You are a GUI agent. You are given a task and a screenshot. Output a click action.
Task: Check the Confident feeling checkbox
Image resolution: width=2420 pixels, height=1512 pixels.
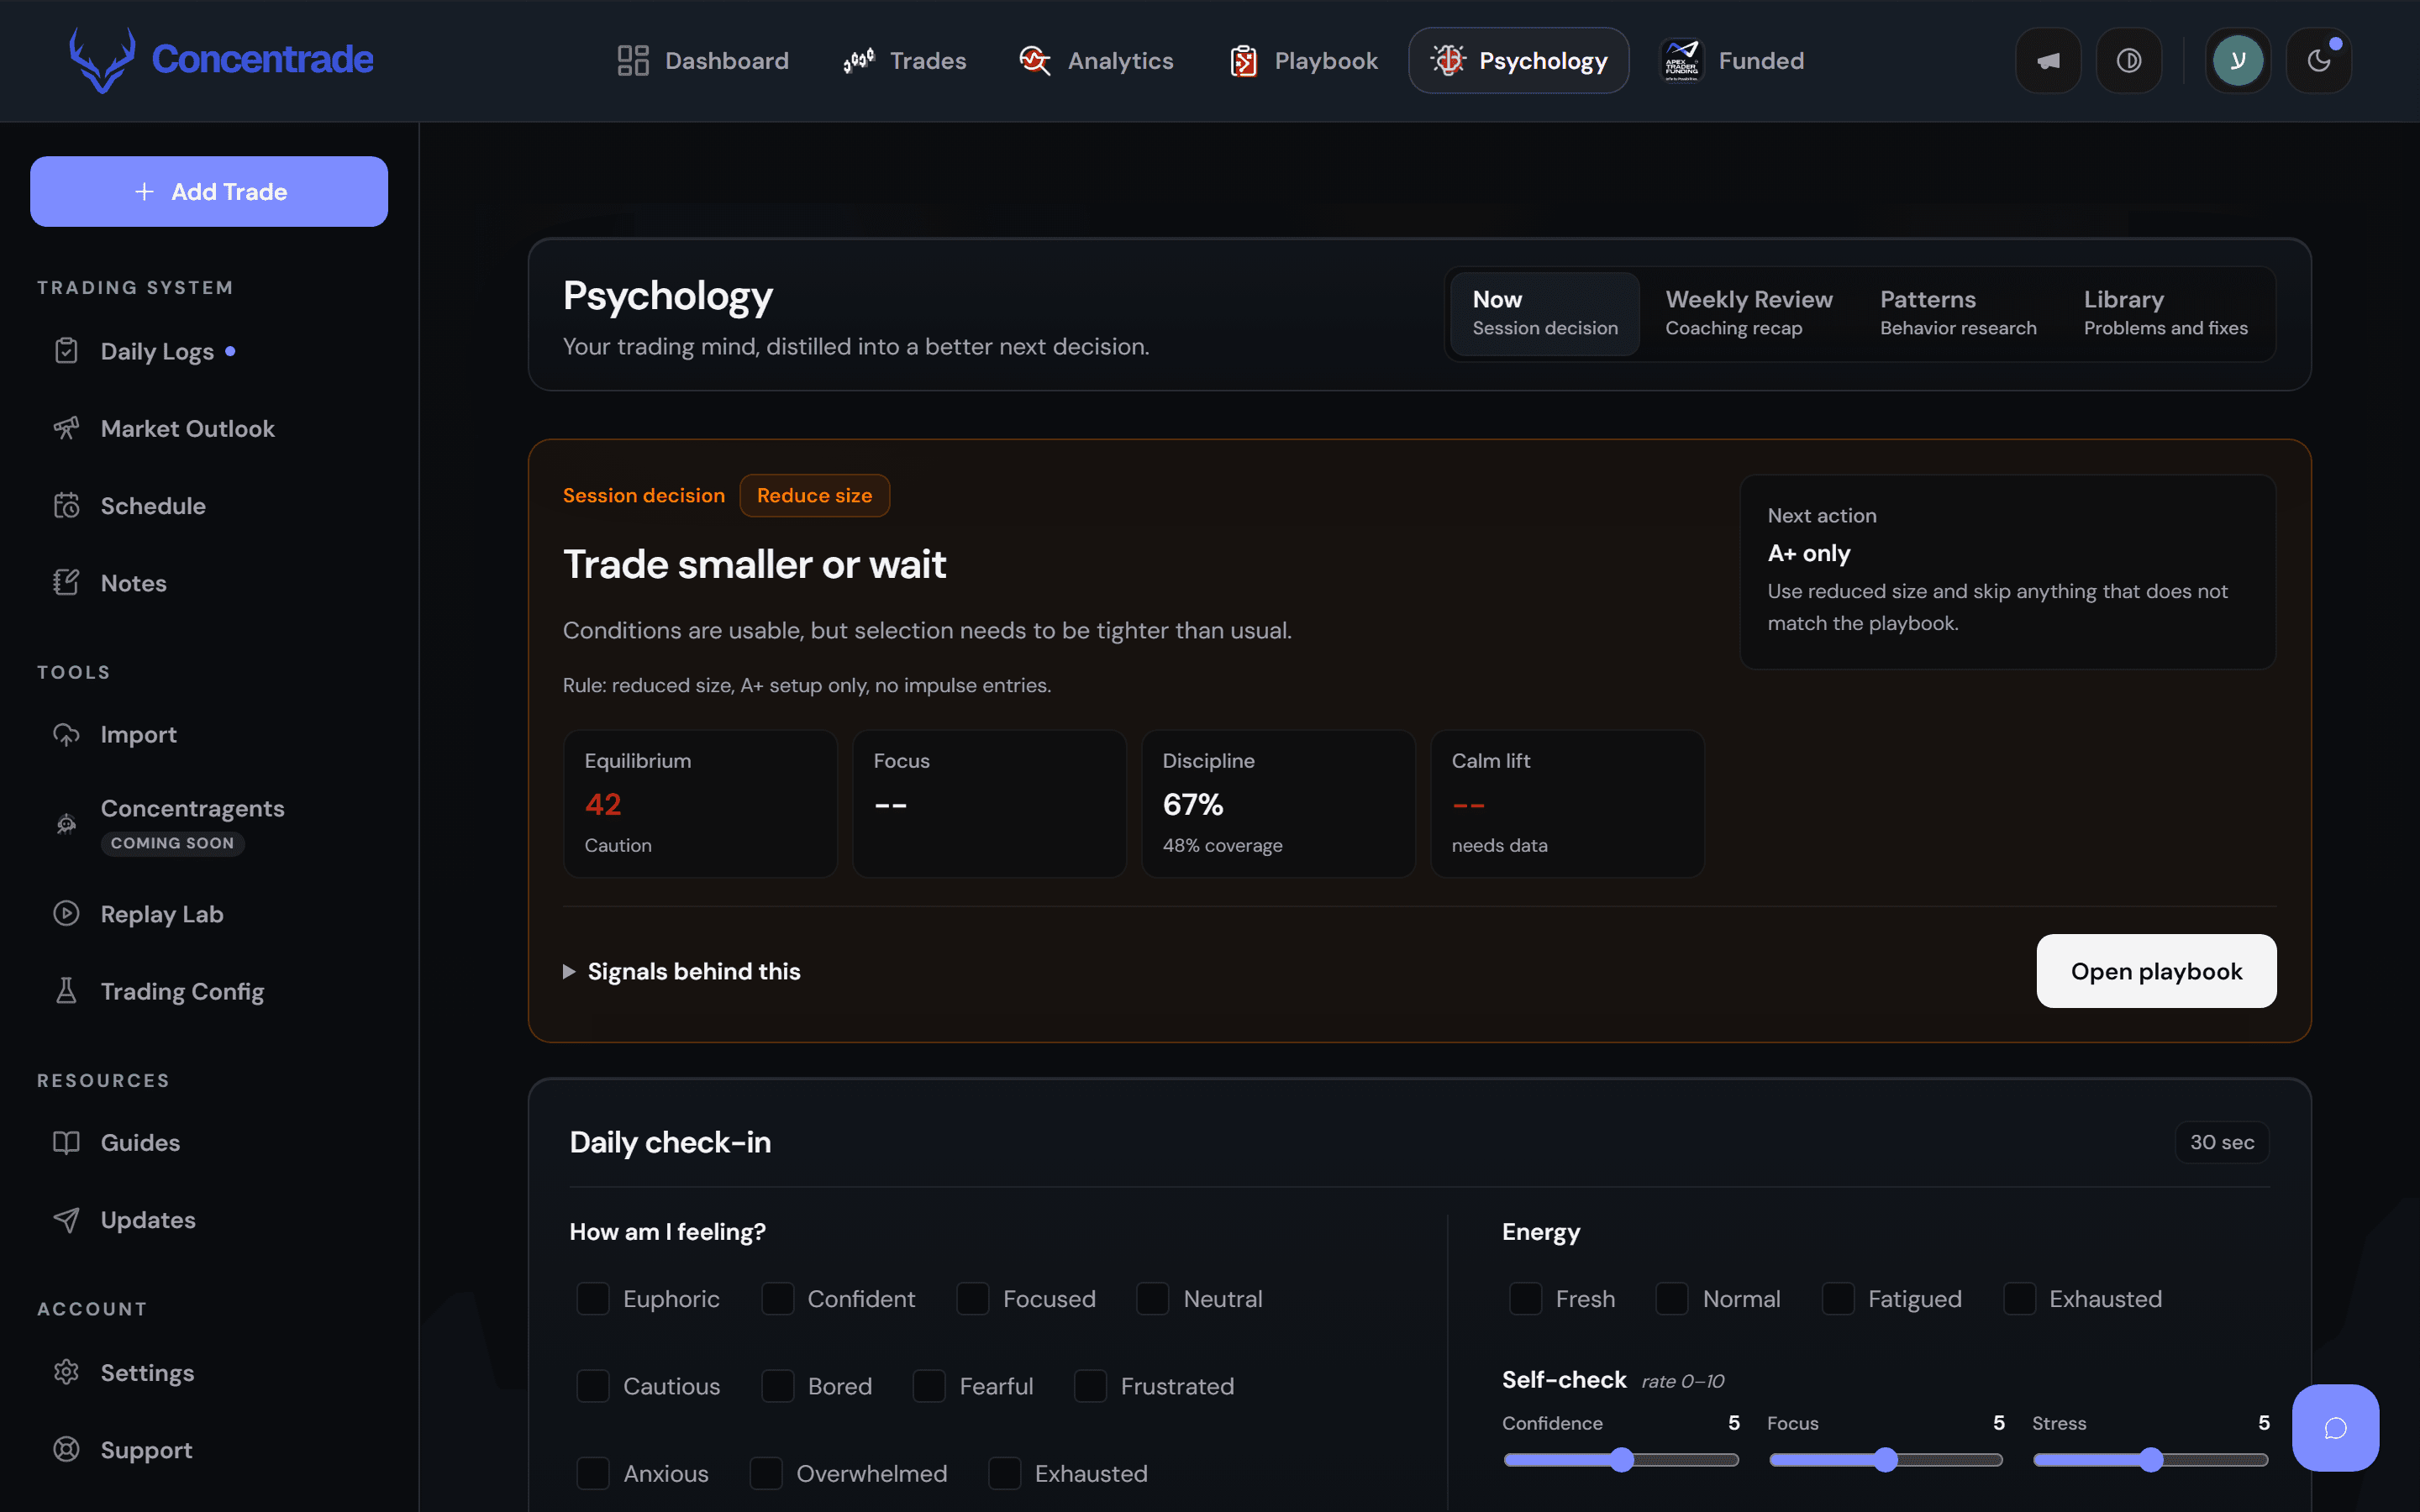pos(777,1299)
